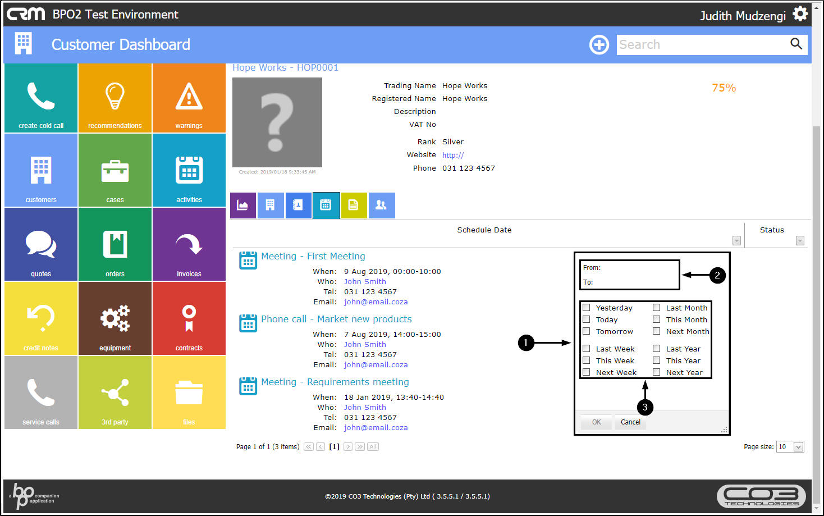The image size is (824, 516).
Task: Check the This Week checkbox
Action: (586, 360)
